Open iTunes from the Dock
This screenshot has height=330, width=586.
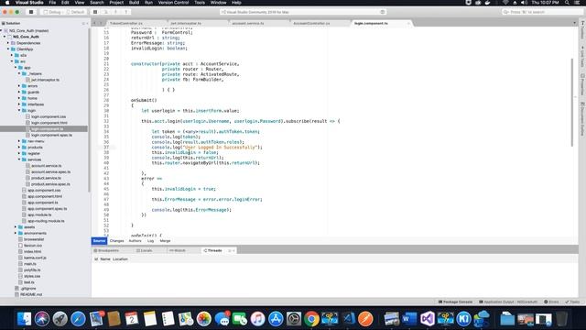point(257,319)
